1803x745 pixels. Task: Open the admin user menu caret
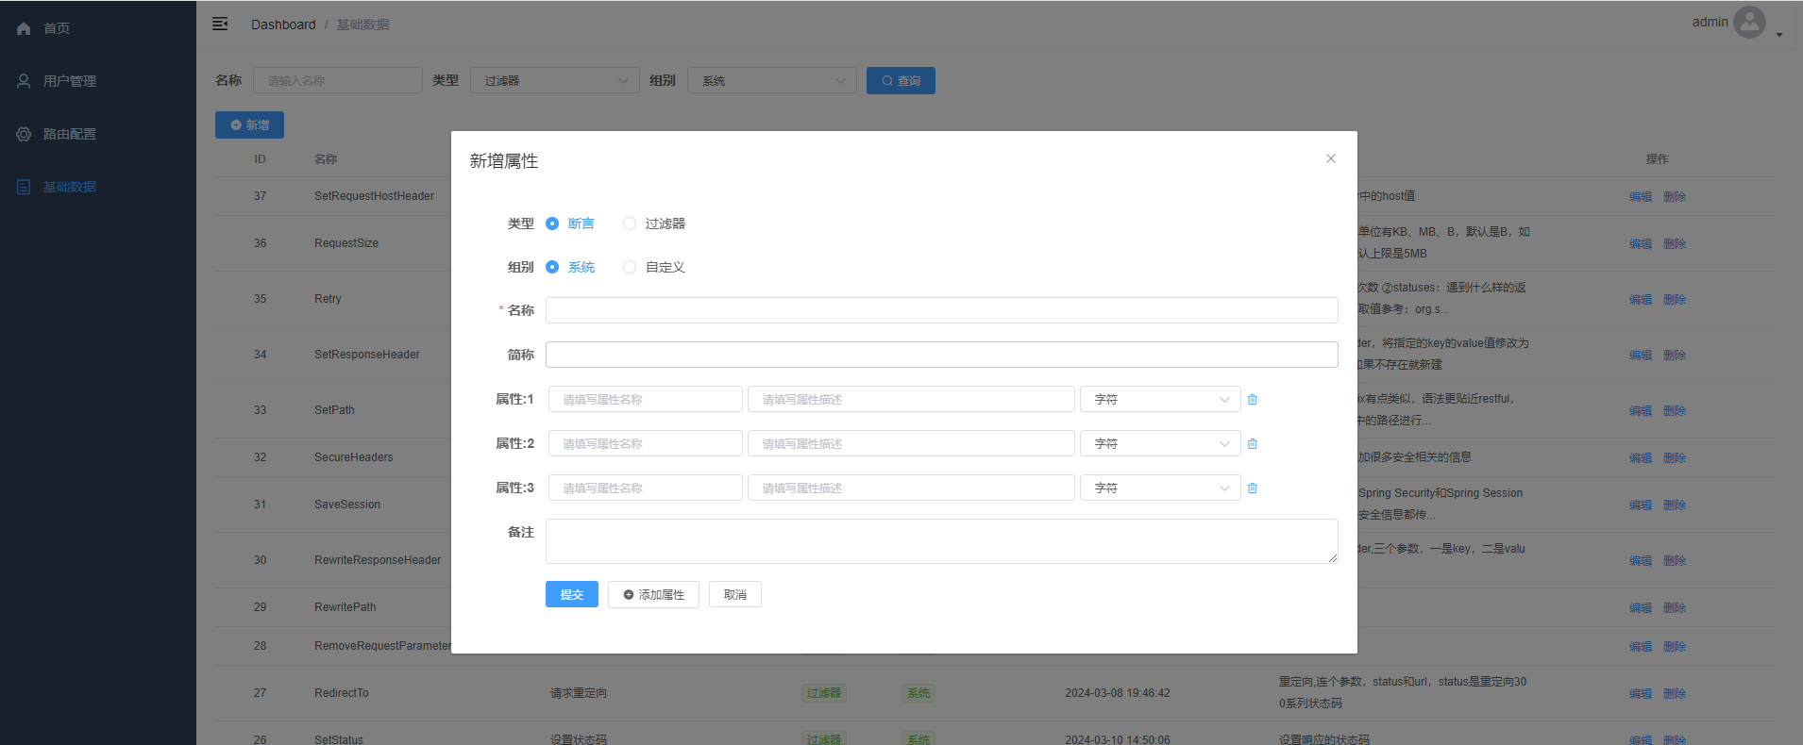coord(1779,35)
